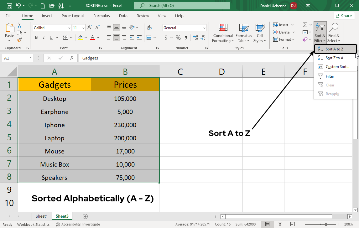Viewport: 359px width, 228px height.
Task: Click the AutoSum sigma icon
Action: tap(305, 25)
